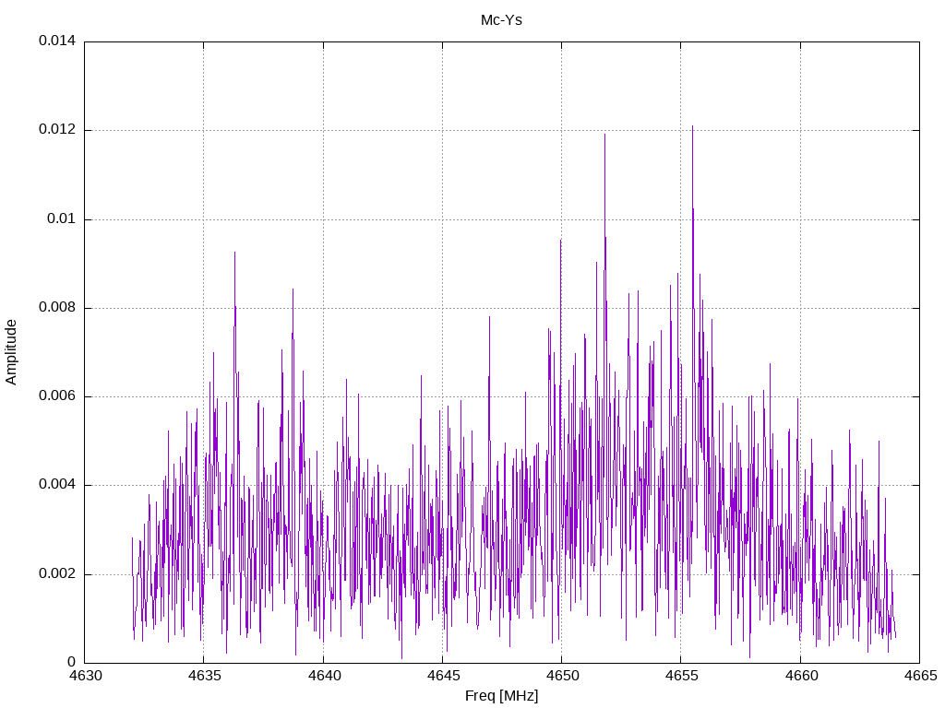Click the second-tallest peak near 4652 MHz

tap(604, 136)
